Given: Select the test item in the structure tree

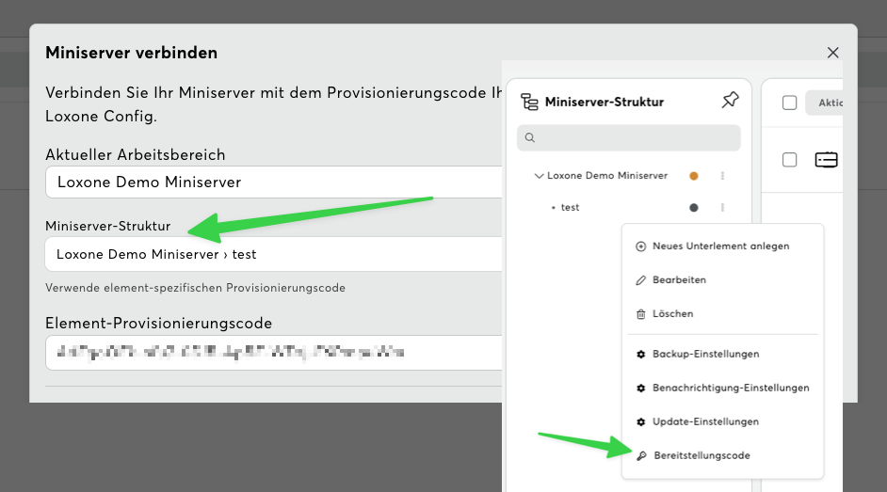Looking at the screenshot, I should [570, 207].
